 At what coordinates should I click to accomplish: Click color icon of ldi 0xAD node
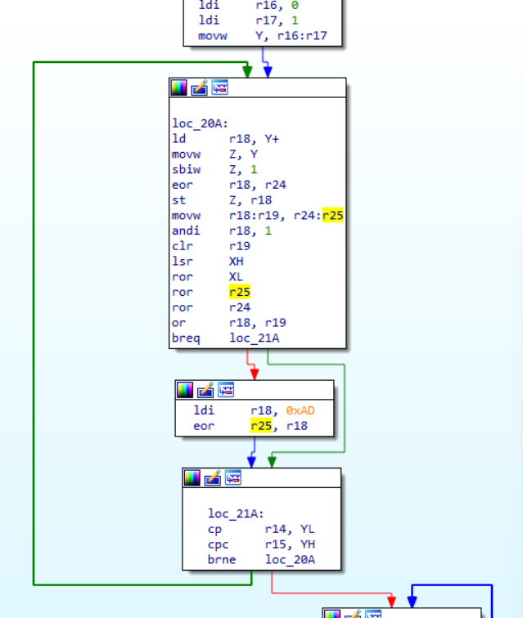pos(185,390)
